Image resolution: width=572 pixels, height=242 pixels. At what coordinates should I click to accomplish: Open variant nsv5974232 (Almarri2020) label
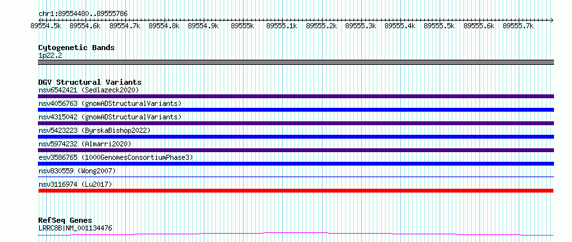click(x=85, y=144)
